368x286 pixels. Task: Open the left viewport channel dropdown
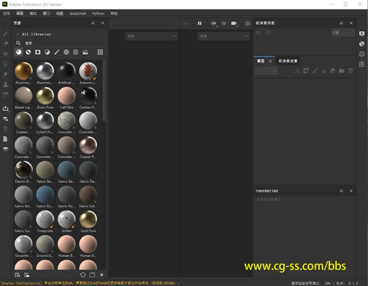151,36
